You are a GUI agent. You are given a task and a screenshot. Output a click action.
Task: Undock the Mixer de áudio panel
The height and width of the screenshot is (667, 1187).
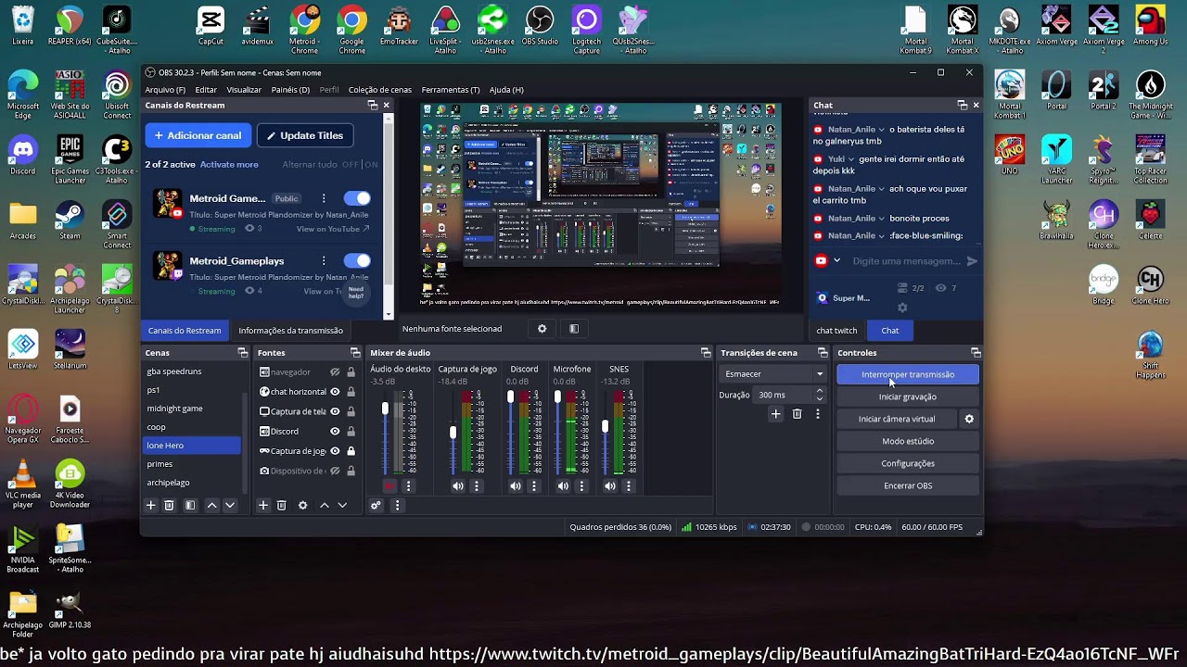(706, 353)
